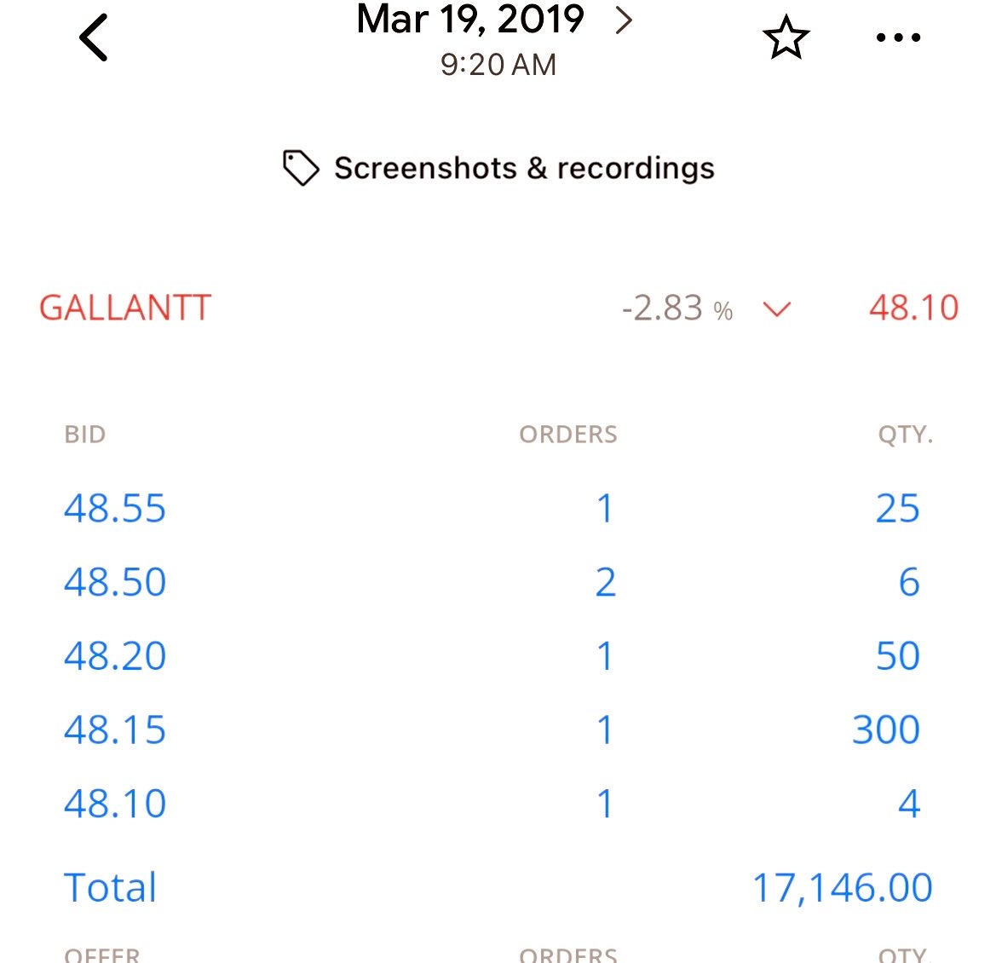Tap the Mar 19, 2019 date title
The image size is (996, 963).
pyautogui.click(x=470, y=20)
